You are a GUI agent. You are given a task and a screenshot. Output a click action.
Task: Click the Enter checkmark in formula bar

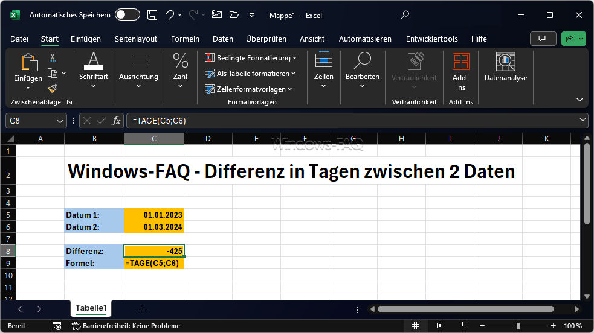click(x=101, y=121)
